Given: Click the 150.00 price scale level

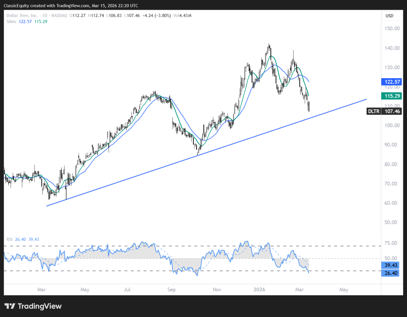Looking at the screenshot, I should pyautogui.click(x=392, y=29).
